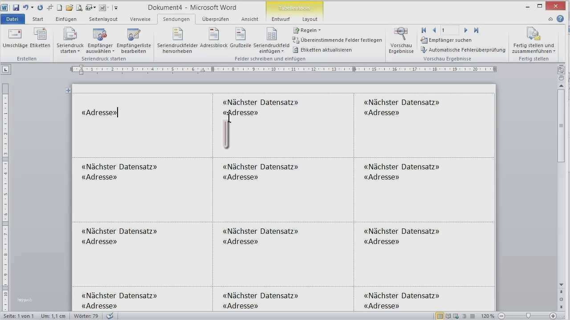
Task: Click the Undo icon
Action: tap(25, 8)
